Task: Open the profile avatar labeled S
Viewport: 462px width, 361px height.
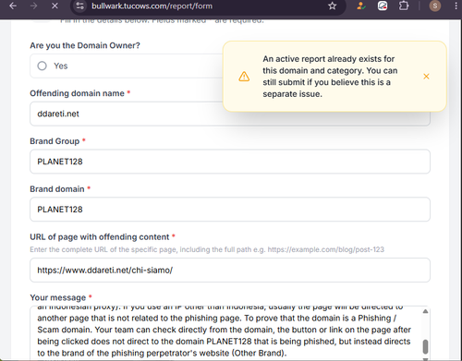Action: pos(435,6)
